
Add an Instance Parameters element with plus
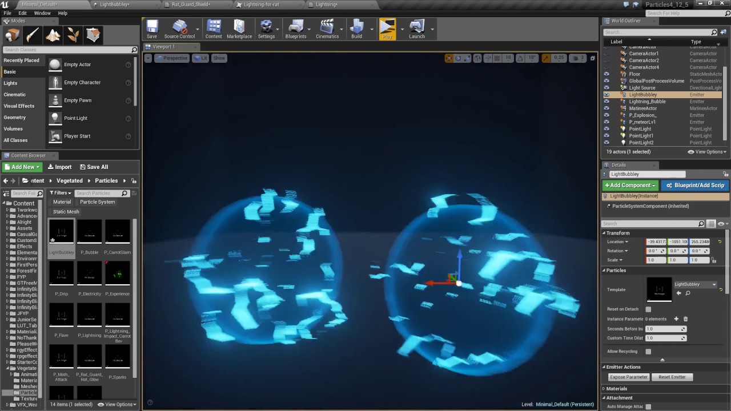pos(676,319)
